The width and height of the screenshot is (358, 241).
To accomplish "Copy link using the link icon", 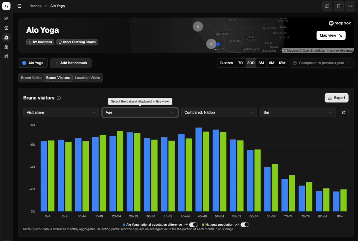I will (350, 6).
